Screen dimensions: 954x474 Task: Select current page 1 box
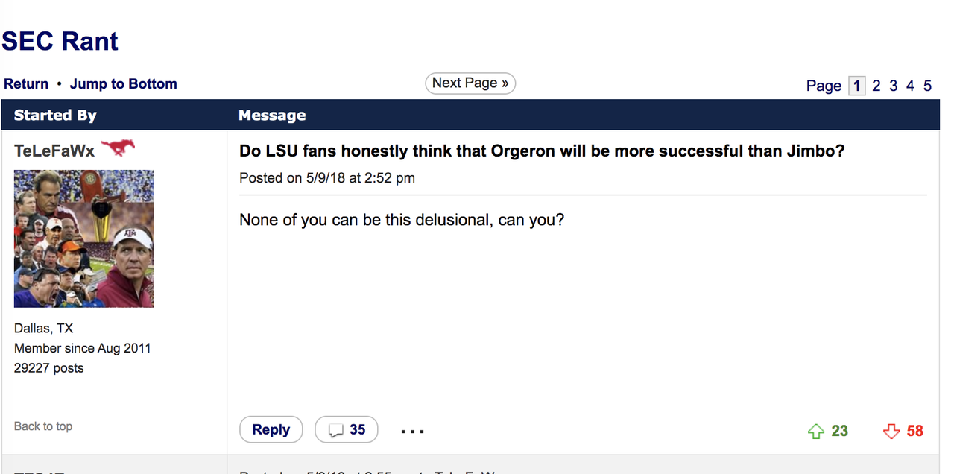tap(857, 86)
